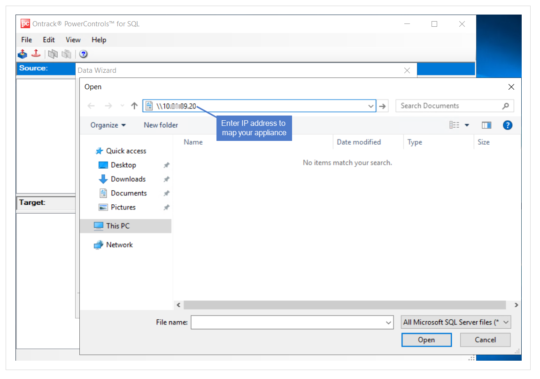Open the All Microsoft SQL Server files filter

pos(455,322)
